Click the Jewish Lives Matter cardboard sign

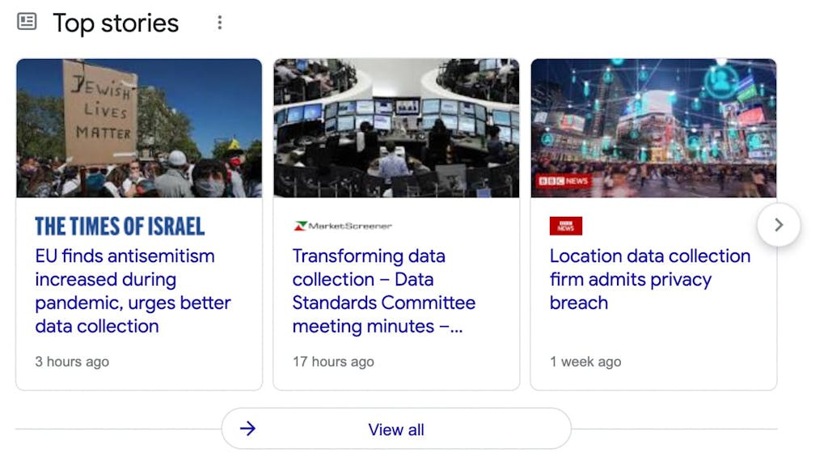(100, 109)
